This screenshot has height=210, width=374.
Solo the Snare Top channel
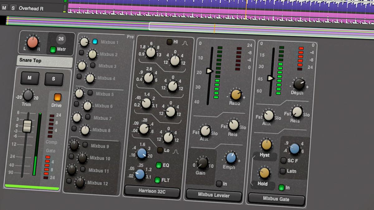click(53, 79)
